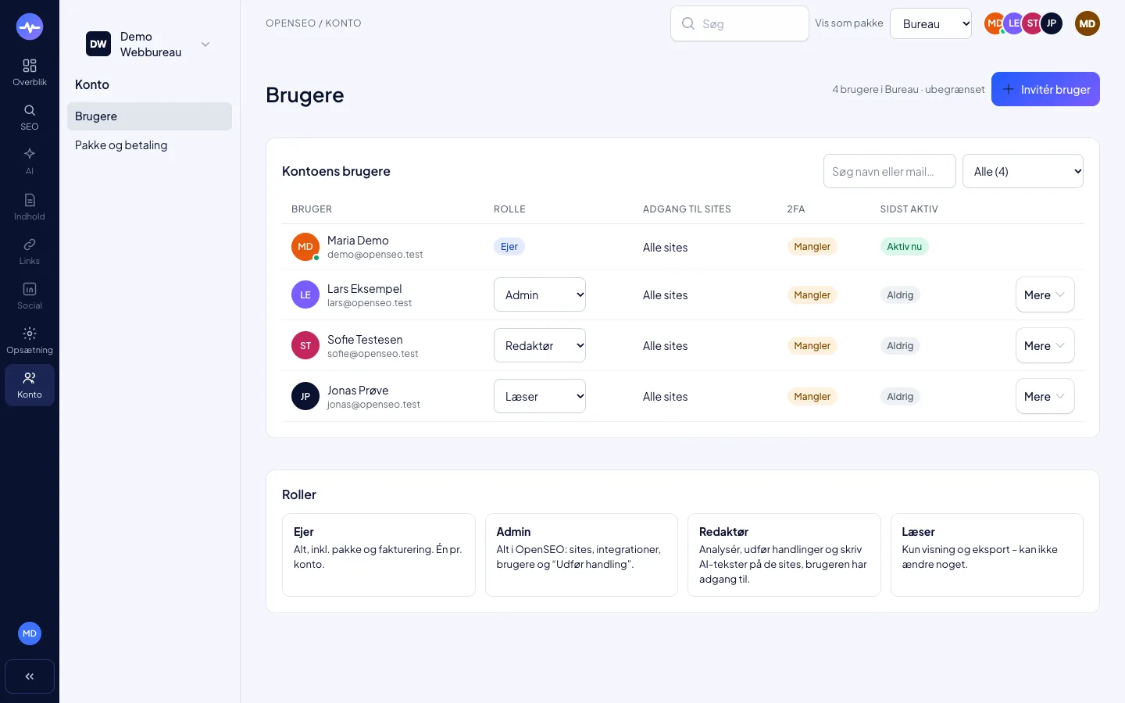Open Pakke og betaling menu item
The image size is (1125, 703).
(x=149, y=145)
